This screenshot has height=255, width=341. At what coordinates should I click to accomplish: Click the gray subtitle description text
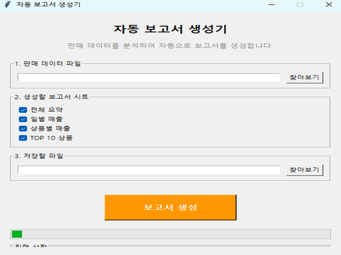170,45
